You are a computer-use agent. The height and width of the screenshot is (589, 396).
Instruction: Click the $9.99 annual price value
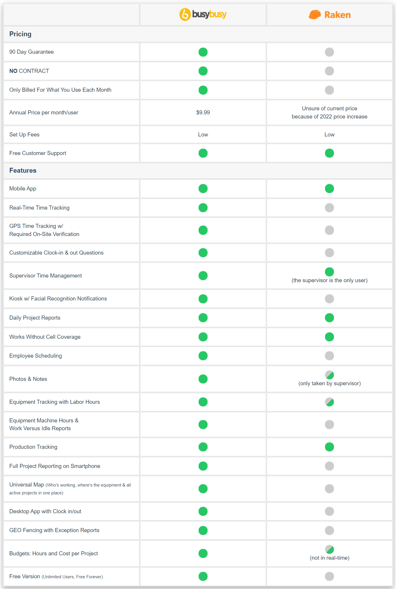203,112
